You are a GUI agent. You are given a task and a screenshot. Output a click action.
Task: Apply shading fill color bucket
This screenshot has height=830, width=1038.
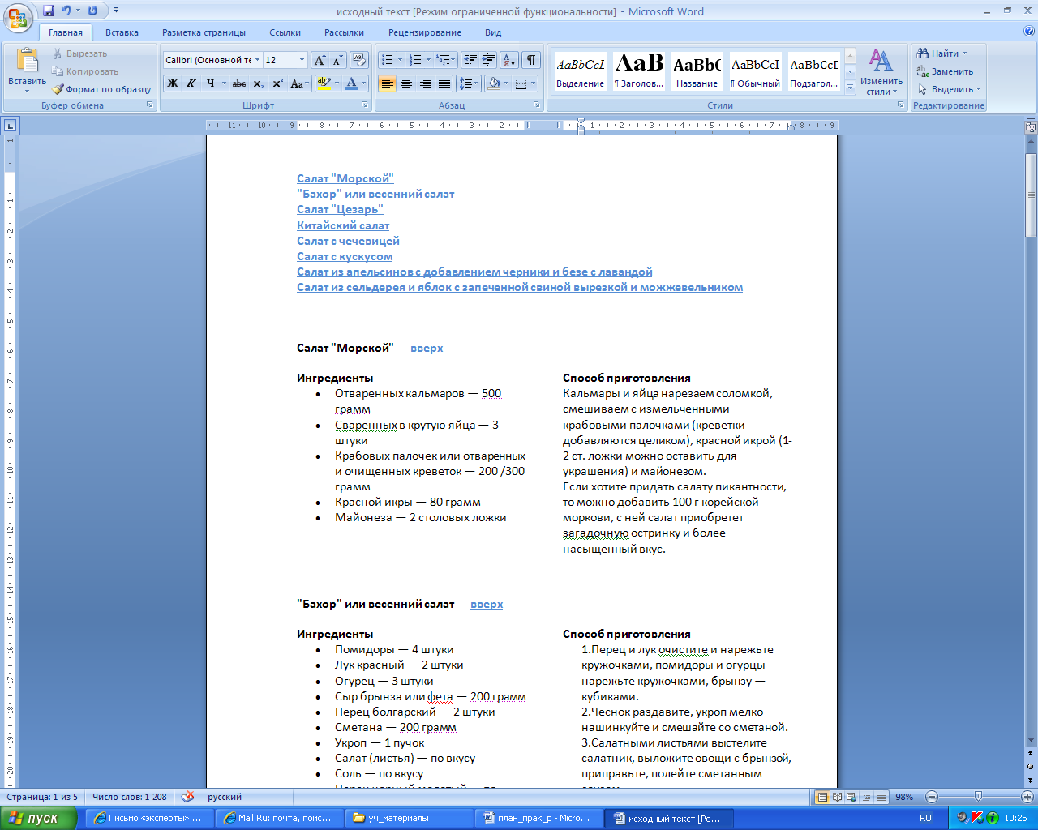coord(494,83)
